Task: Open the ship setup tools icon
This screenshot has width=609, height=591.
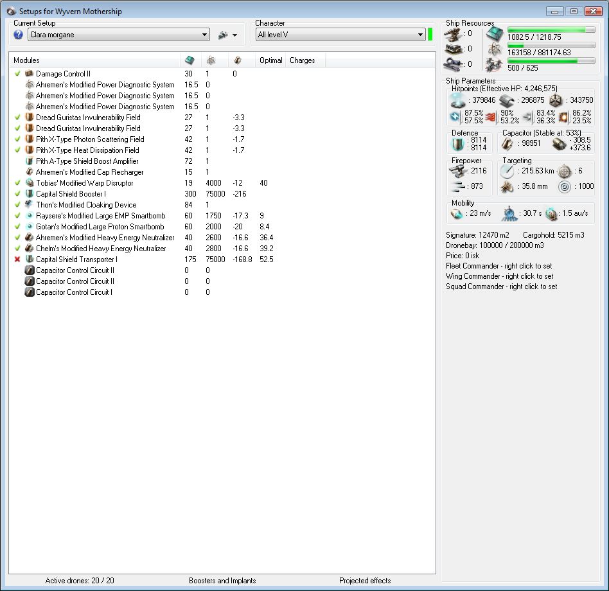Action: pos(223,35)
